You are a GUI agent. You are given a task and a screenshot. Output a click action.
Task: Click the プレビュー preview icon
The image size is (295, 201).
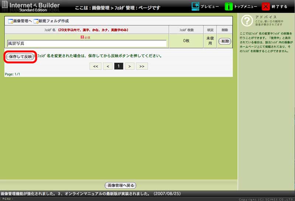pyautogui.click(x=196, y=7)
